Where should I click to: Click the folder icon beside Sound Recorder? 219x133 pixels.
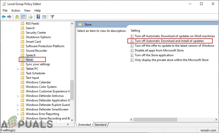click(x=22, y=51)
